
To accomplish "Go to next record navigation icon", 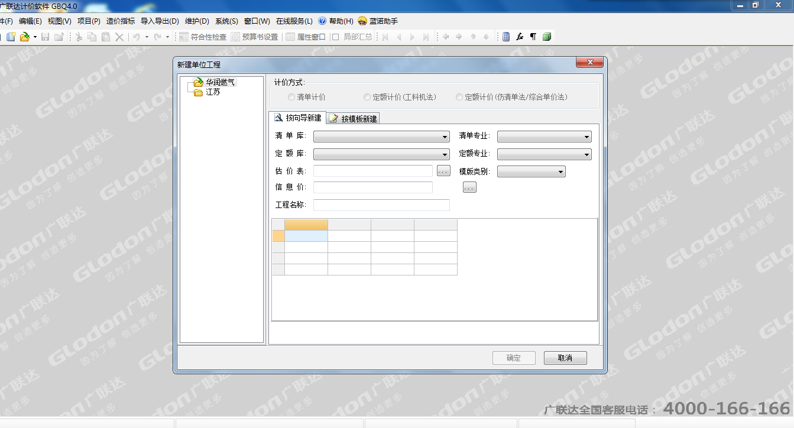I will point(413,37).
